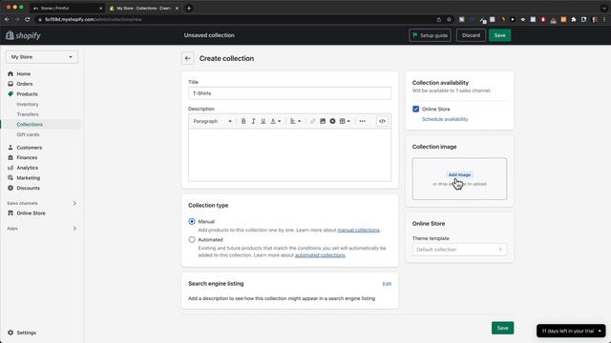Go back using the collection back arrow
This screenshot has height=343, width=611.
point(188,58)
